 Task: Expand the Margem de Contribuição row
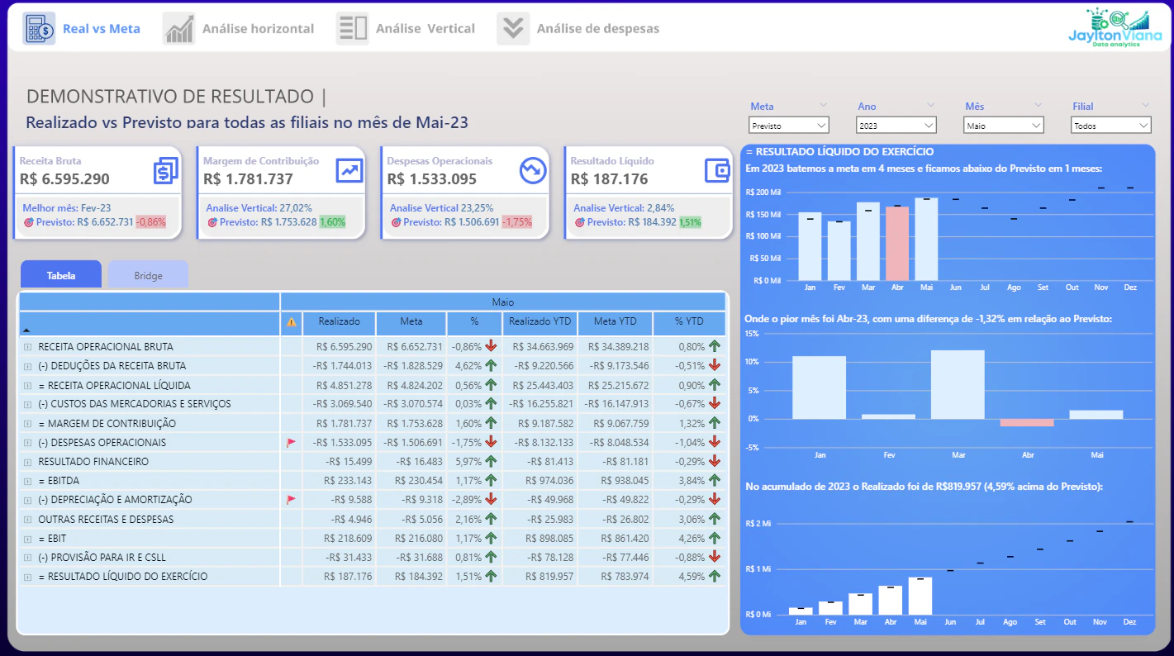(x=28, y=424)
